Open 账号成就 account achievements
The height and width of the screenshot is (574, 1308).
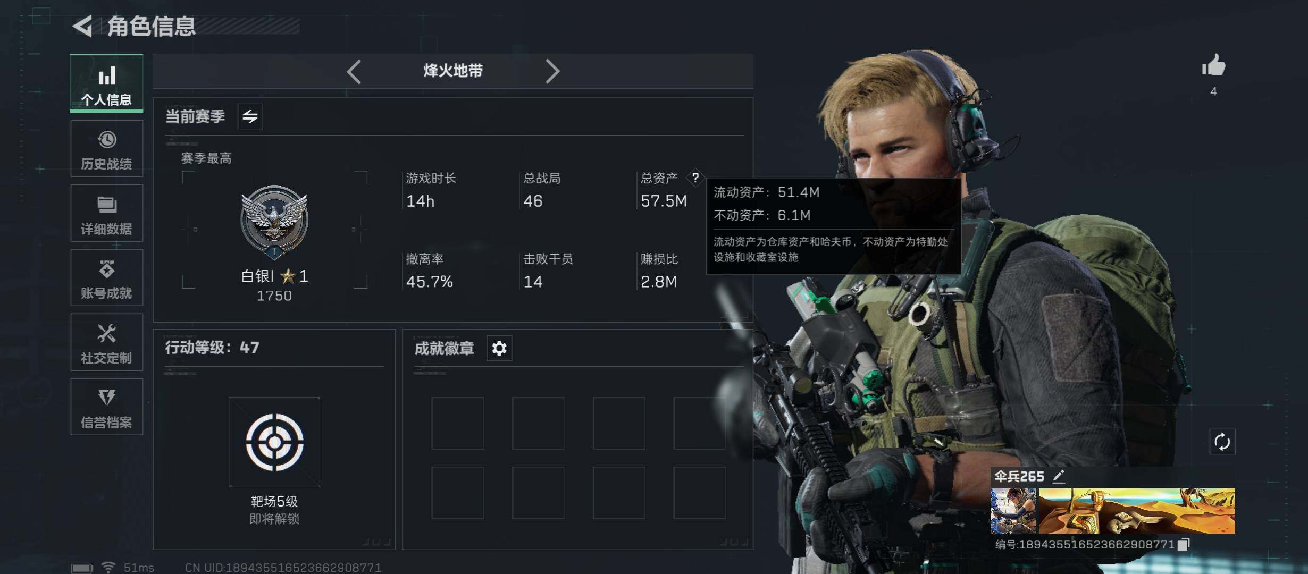[106, 277]
